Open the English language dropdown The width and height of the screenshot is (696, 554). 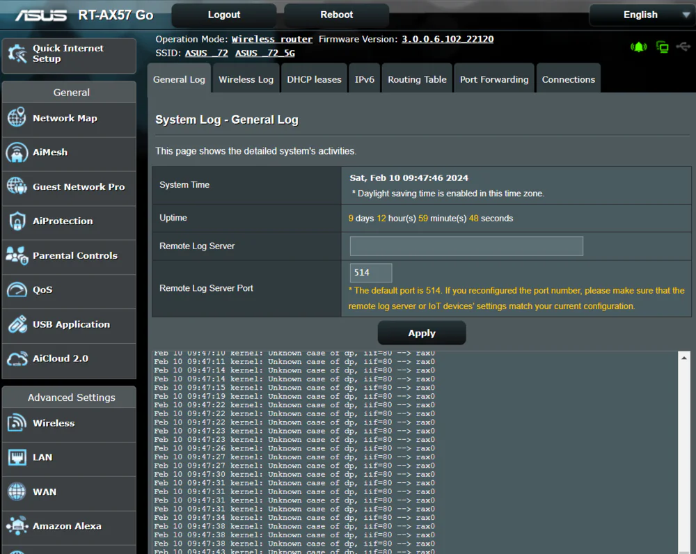pos(642,15)
